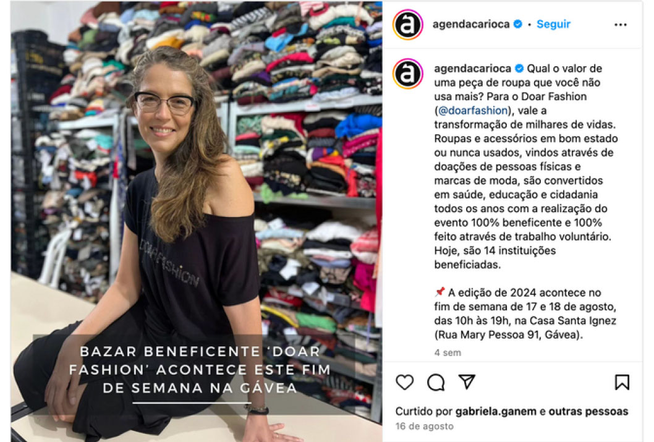Open comments via the speech bubble icon

[x=436, y=382]
